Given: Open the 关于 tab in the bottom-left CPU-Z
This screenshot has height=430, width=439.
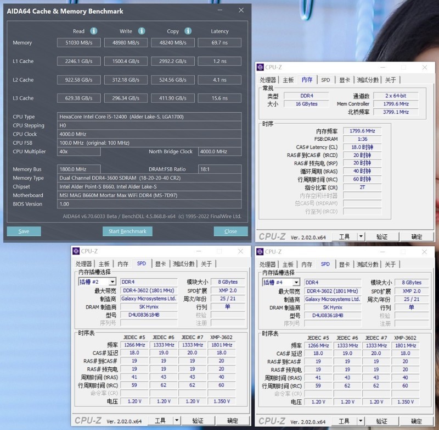Looking at the screenshot, I should (206, 264).
